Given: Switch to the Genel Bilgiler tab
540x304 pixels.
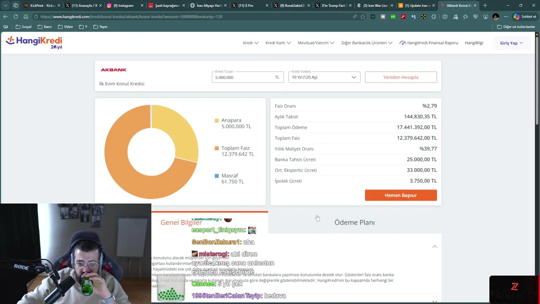Looking at the screenshot, I should pyautogui.click(x=181, y=223).
